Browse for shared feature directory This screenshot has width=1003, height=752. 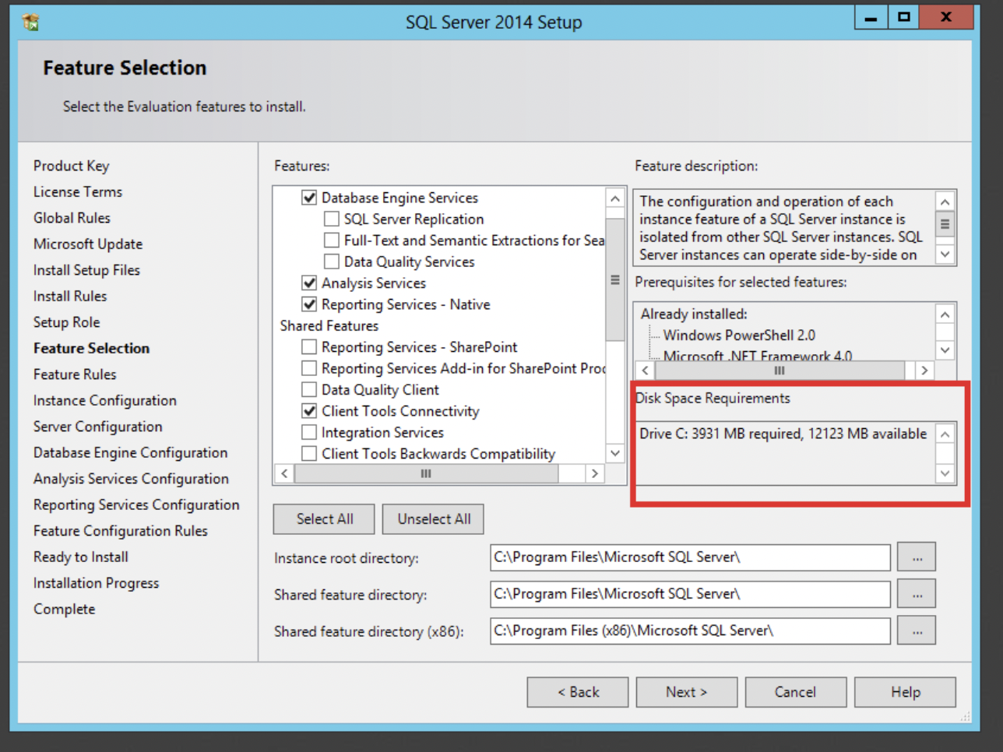point(916,594)
